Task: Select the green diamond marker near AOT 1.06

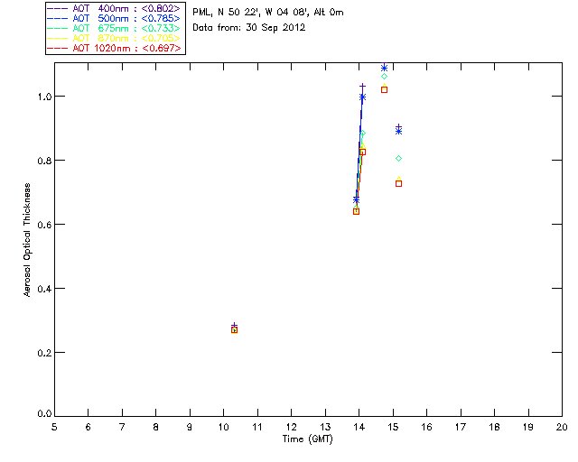Action: coord(384,77)
